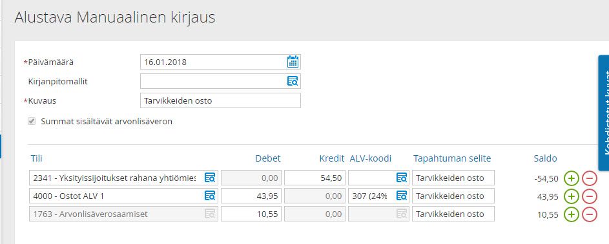The width and height of the screenshot is (609, 244).
Task: Remove the 4000 Ostot ALV 1 row
Action: pos(589,196)
